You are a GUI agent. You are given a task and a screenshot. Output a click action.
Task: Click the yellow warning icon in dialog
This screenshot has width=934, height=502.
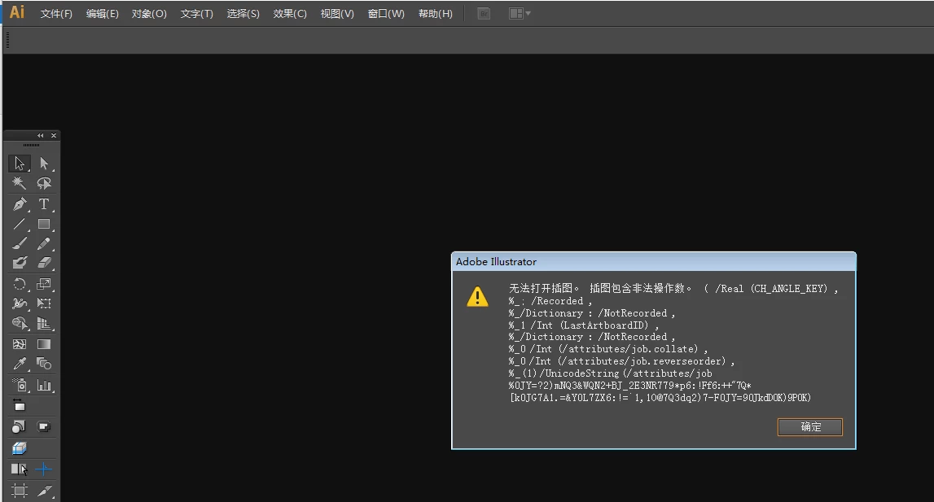pyautogui.click(x=478, y=296)
